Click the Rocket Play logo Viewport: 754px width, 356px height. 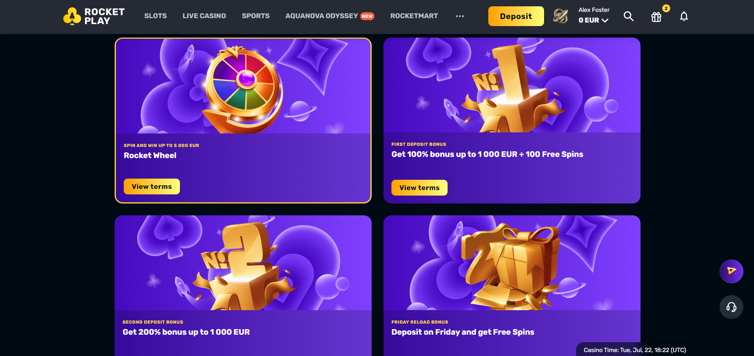click(x=94, y=16)
